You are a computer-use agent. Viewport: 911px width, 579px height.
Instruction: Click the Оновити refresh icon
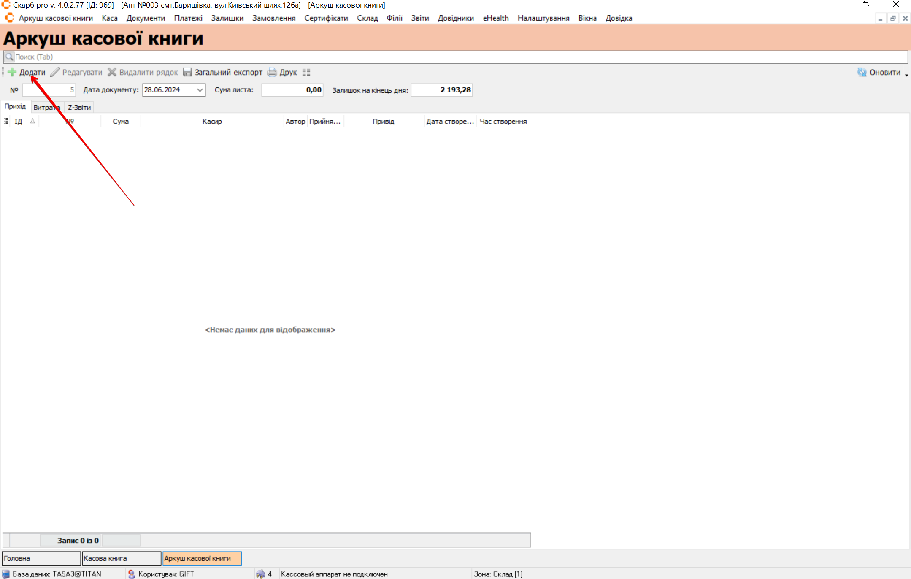862,72
